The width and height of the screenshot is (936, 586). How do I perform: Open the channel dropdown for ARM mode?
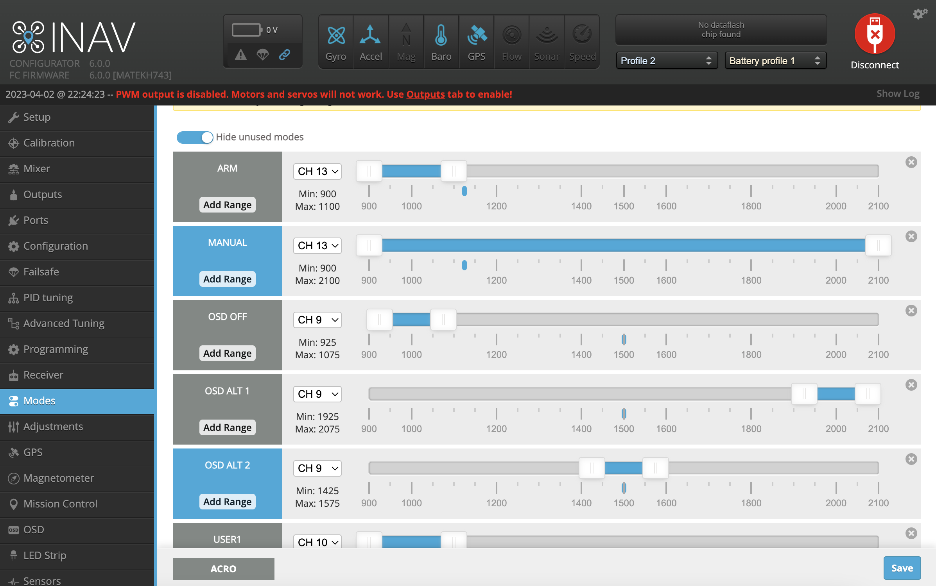point(317,171)
